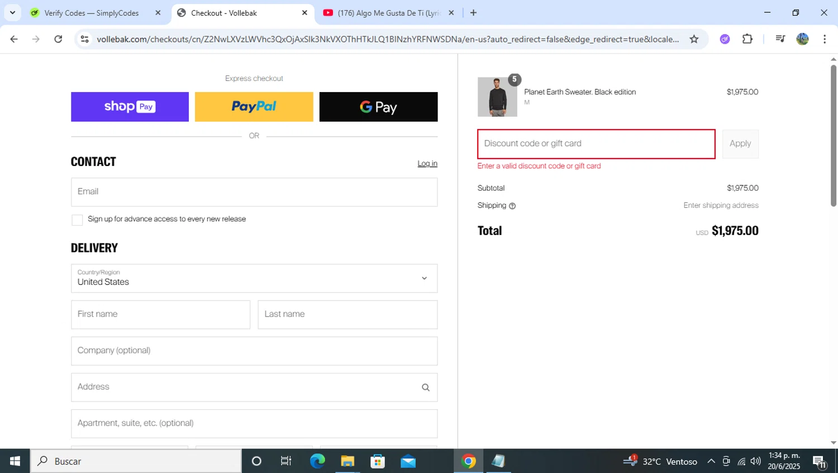
Task: Pay with Google Pay button
Action: click(x=378, y=107)
